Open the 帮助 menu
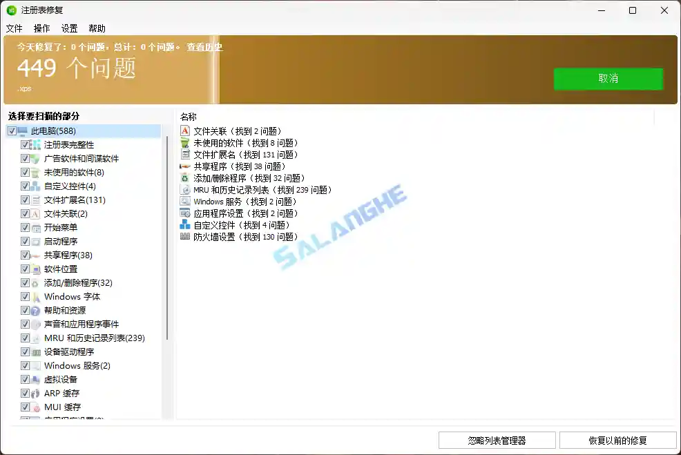This screenshot has height=455, width=681. tap(97, 29)
